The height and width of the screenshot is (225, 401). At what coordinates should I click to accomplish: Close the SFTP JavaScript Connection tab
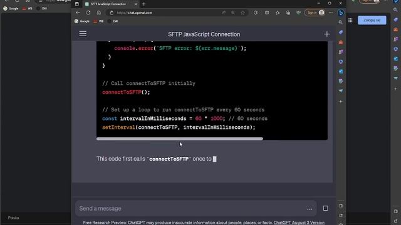136,4
